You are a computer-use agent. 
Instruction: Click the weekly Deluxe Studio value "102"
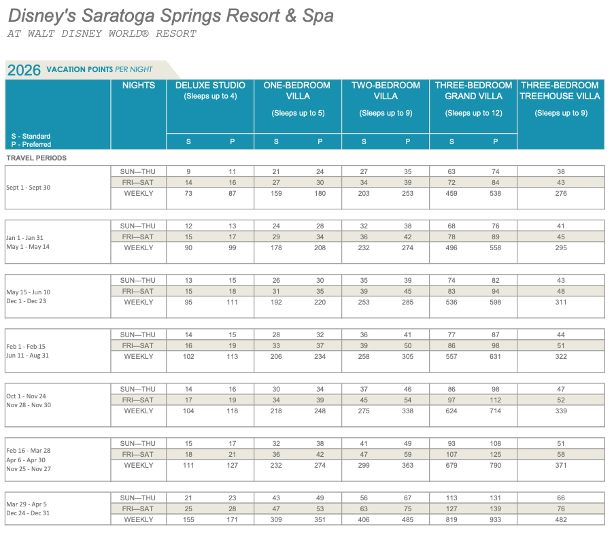pos(188,357)
